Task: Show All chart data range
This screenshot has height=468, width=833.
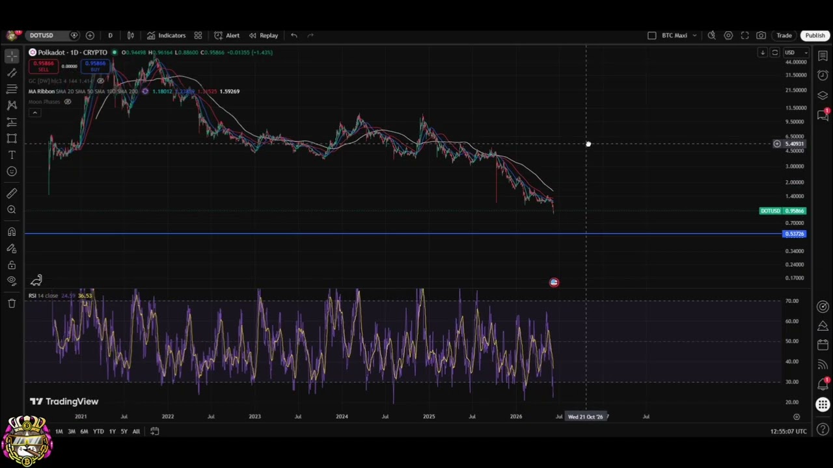Action: (x=136, y=432)
